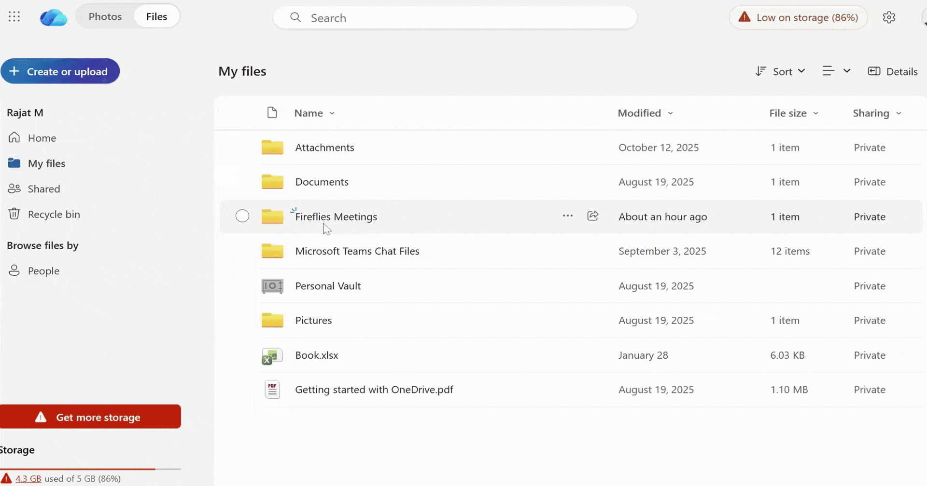Click the Create or upload button
927x486 pixels.
pos(60,71)
